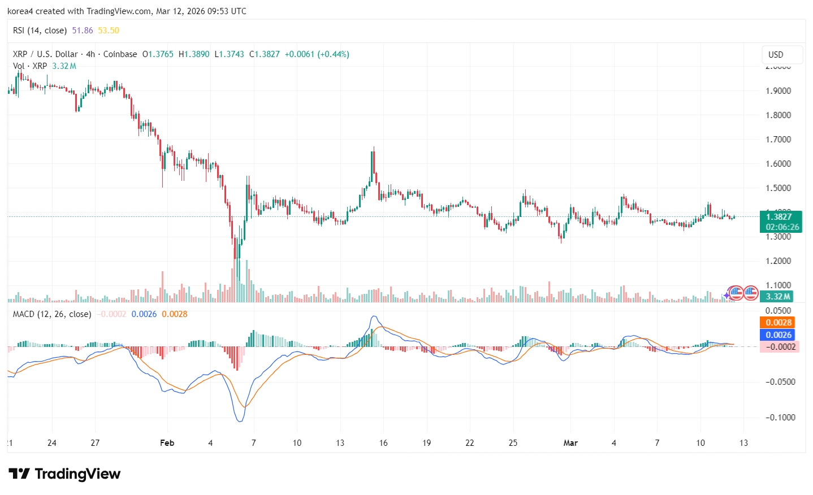Click the purple sparkle event icon
This screenshot has width=813, height=495.
click(726, 296)
